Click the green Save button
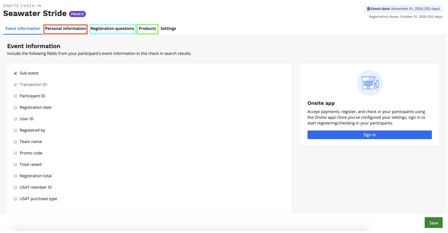The height and width of the screenshot is (233, 448). coord(433,223)
